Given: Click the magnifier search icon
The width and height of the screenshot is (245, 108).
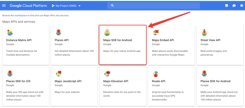Looking at the screenshot, I should pos(112,6).
